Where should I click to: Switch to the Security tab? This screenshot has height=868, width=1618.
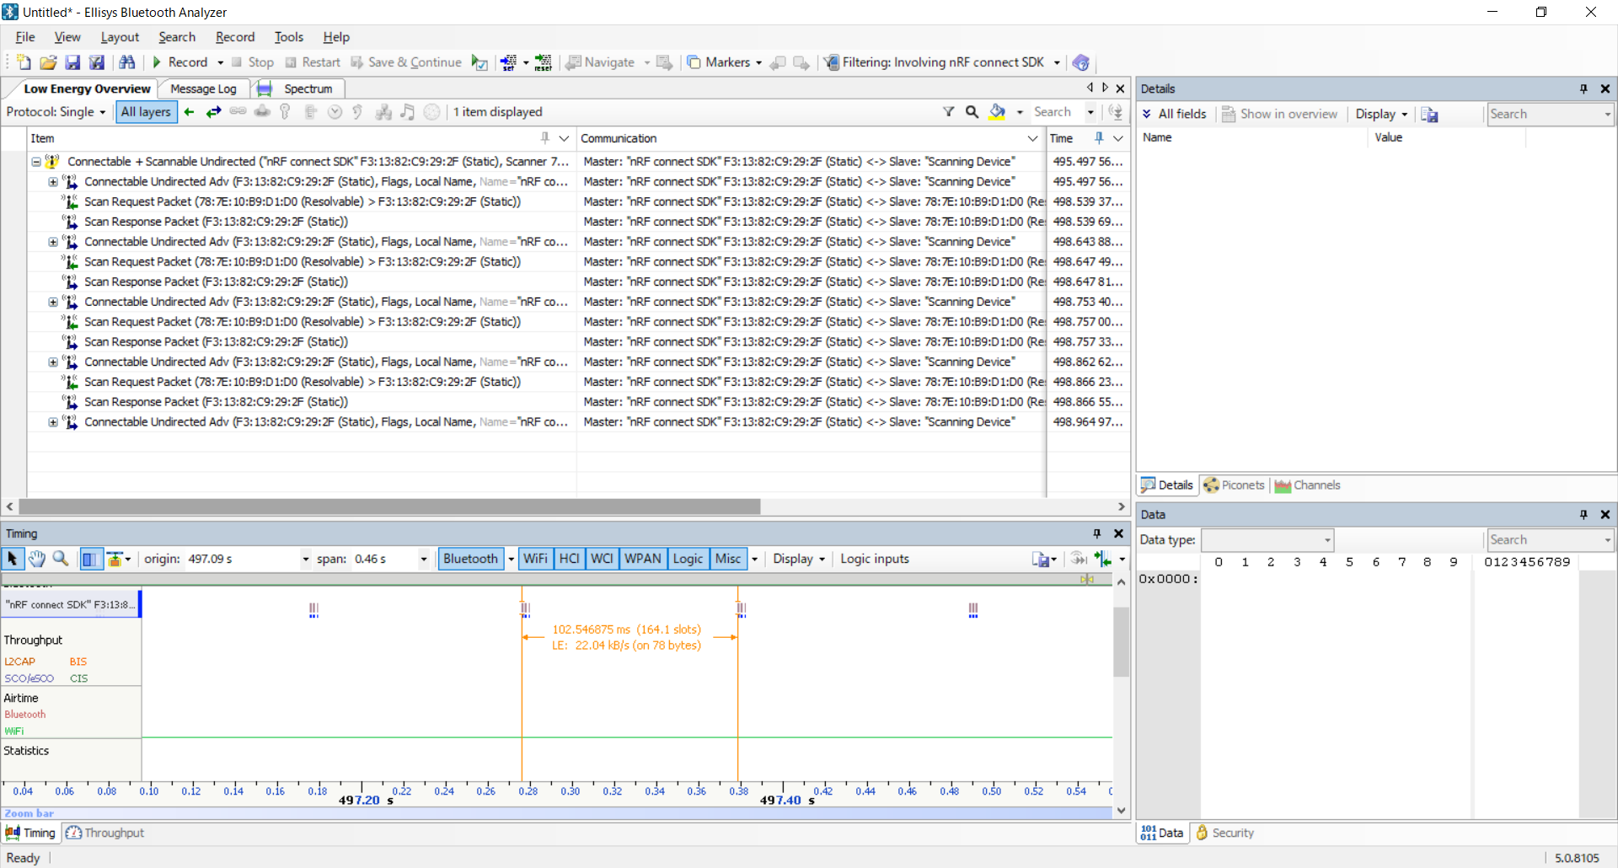(x=1224, y=833)
